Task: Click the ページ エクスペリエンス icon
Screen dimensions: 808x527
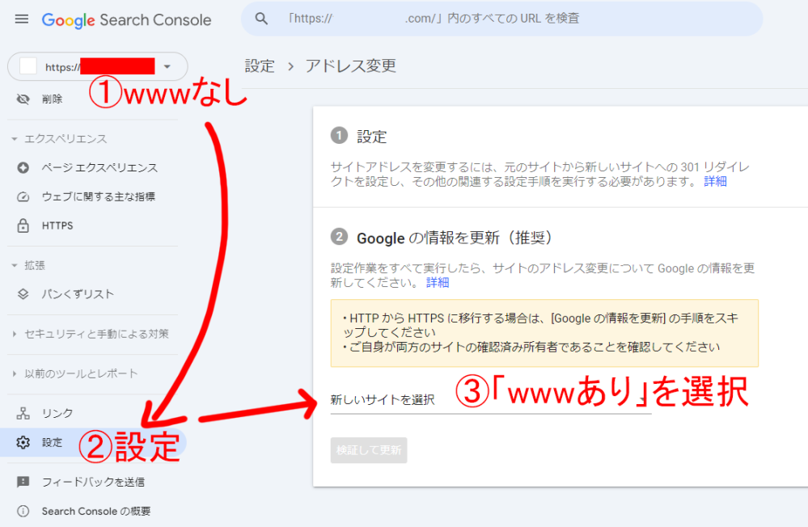Action: [23, 168]
